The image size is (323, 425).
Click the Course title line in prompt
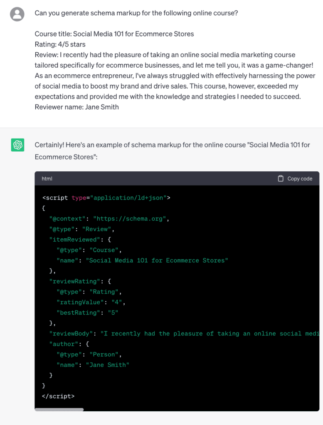tap(114, 34)
